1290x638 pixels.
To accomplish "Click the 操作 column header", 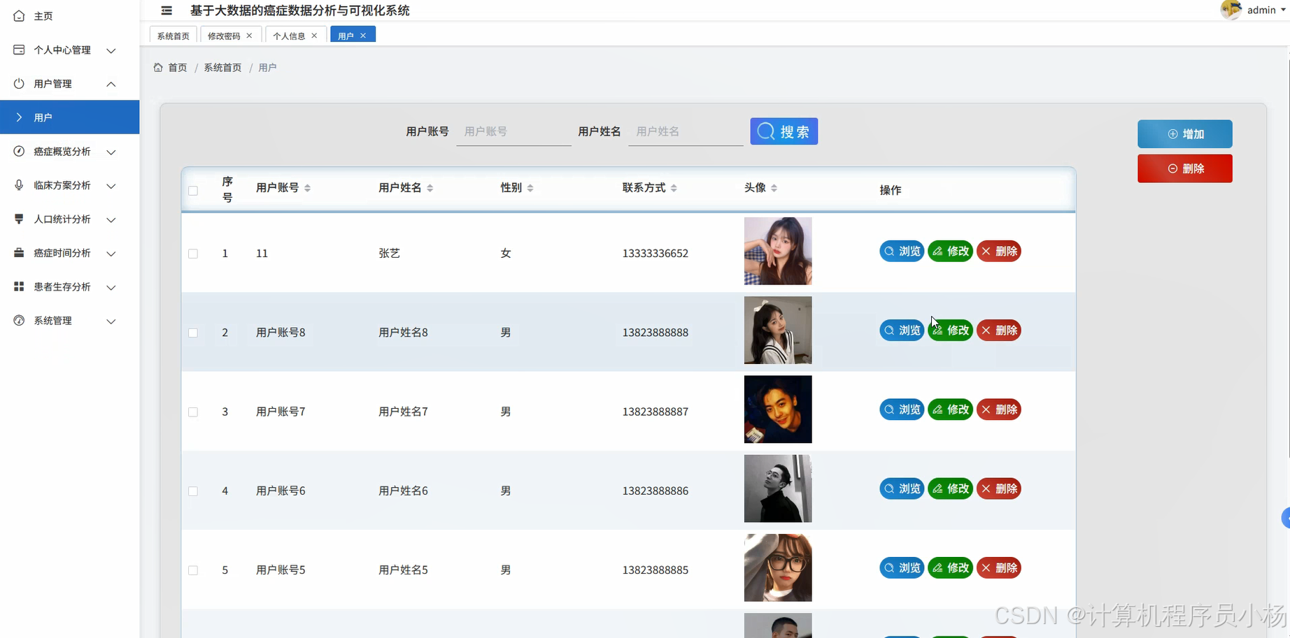I will (x=891, y=190).
